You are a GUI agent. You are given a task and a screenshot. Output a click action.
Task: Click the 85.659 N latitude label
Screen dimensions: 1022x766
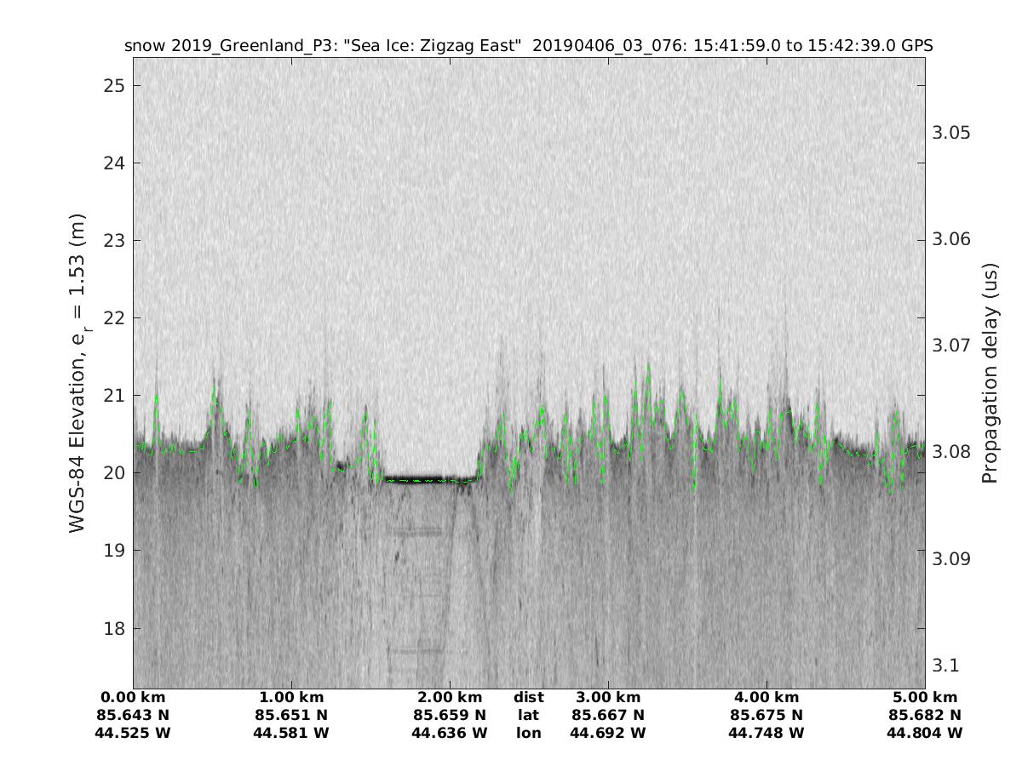click(449, 715)
